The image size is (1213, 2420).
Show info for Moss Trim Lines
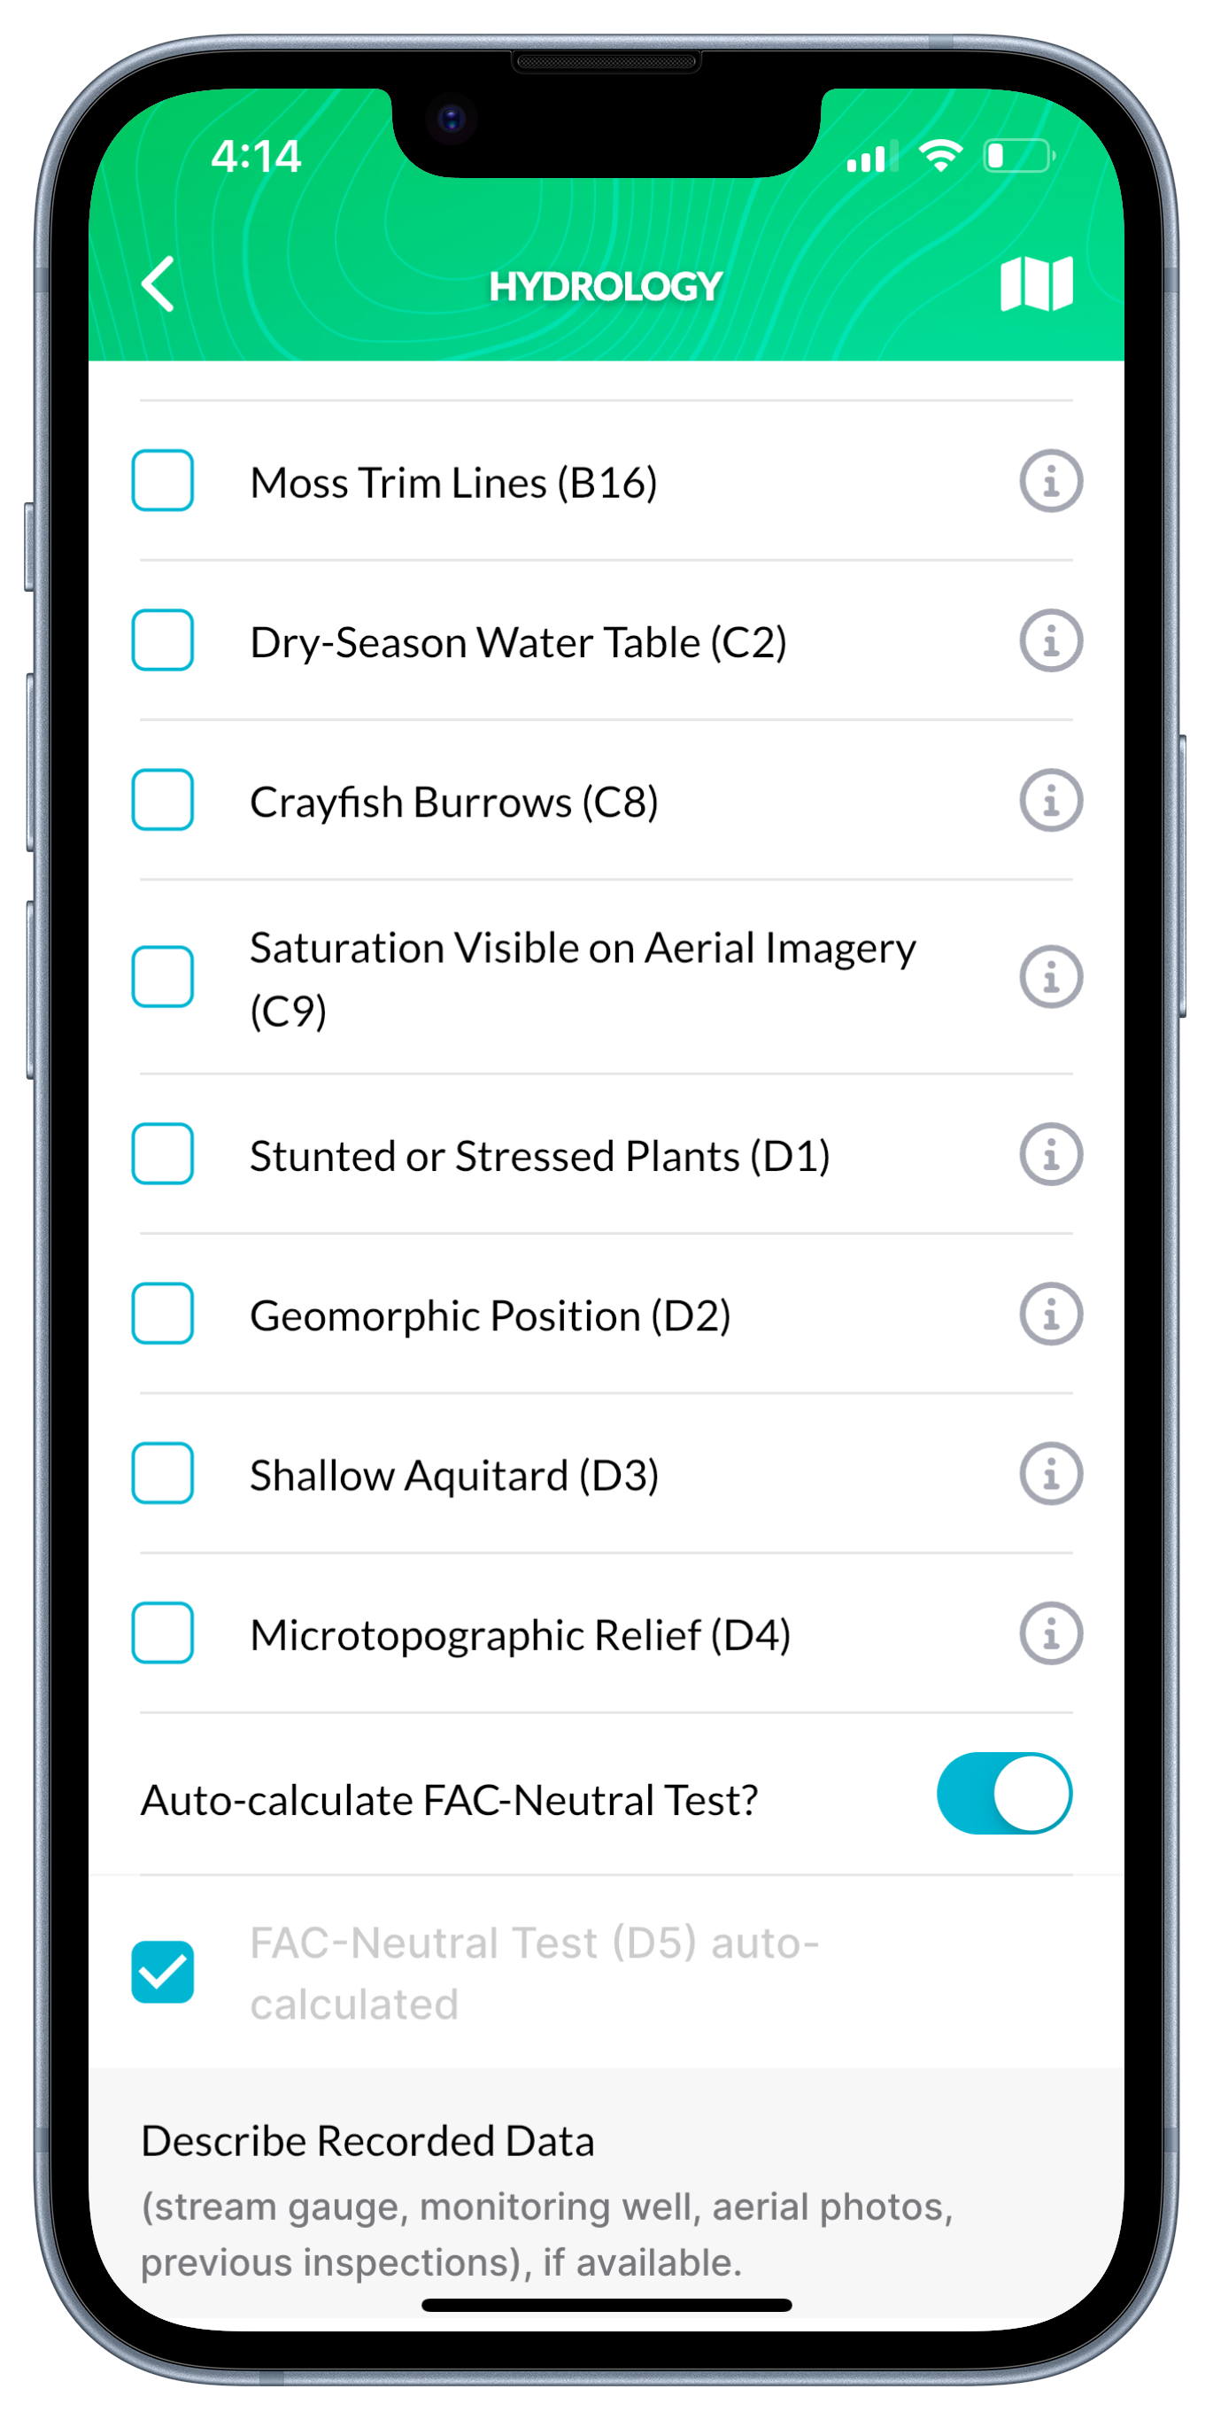[x=1051, y=482]
